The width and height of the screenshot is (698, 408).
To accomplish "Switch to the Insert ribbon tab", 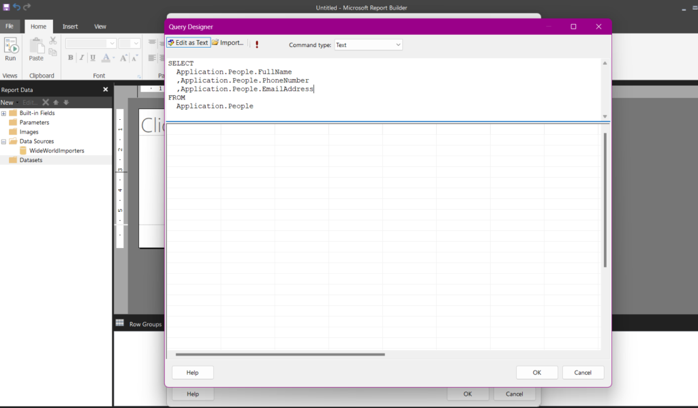I will click(x=70, y=27).
